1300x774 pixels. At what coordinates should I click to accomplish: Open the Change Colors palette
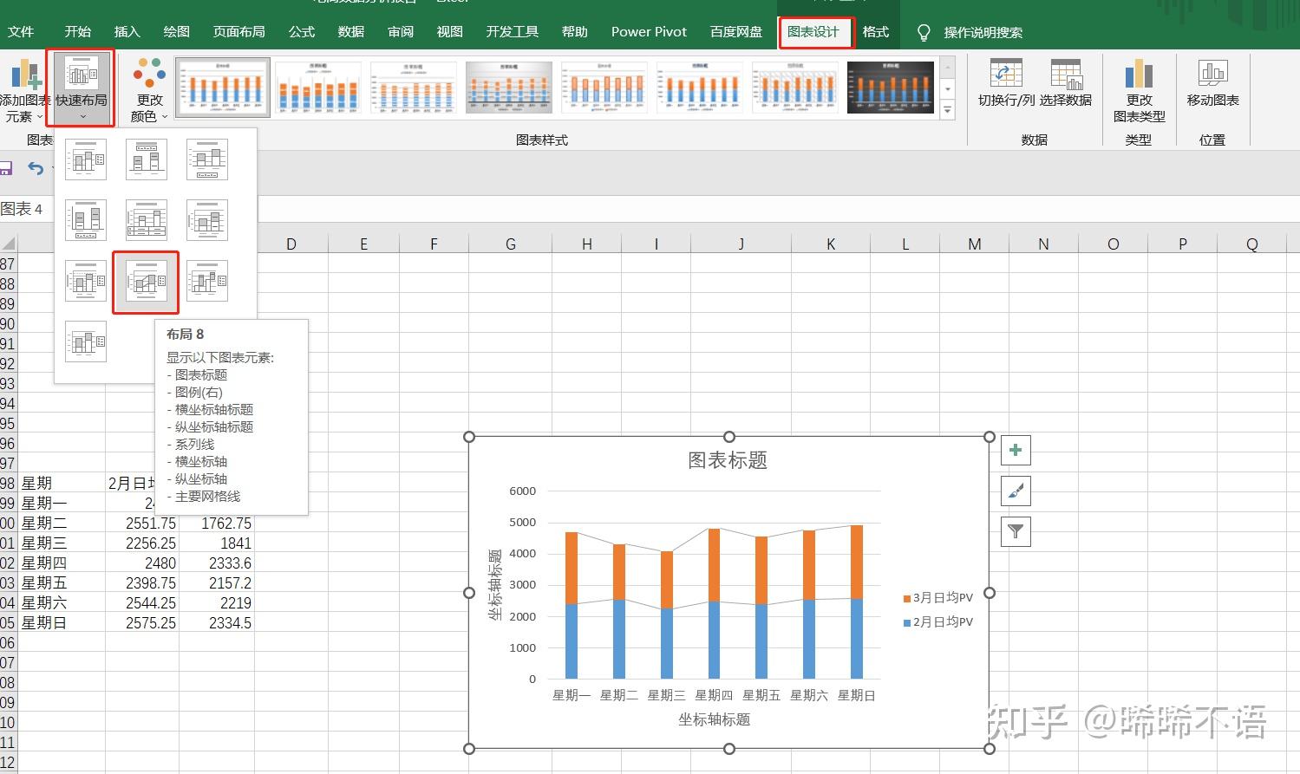click(149, 91)
